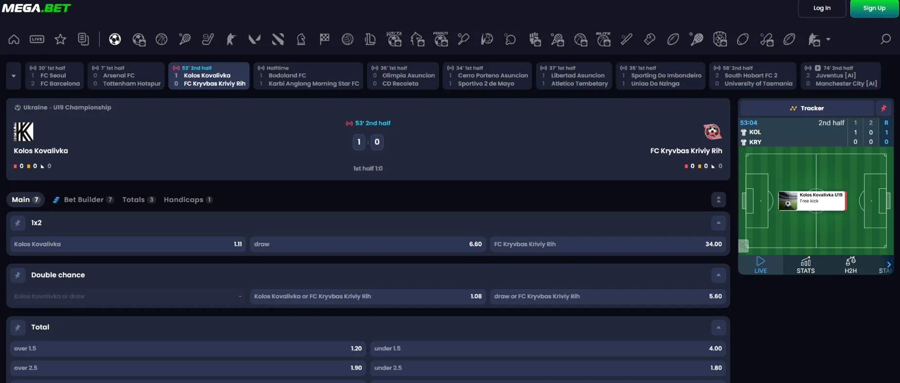Expand the live matches strip dropdown

14,75
